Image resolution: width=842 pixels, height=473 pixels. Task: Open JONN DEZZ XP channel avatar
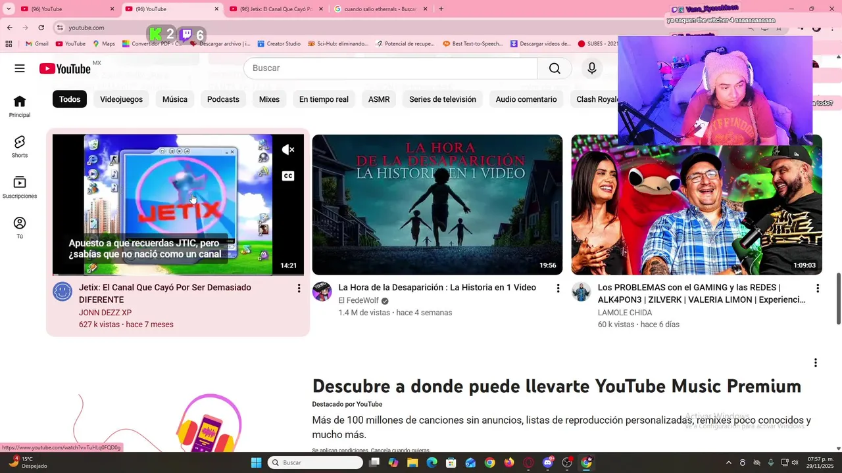coord(62,292)
